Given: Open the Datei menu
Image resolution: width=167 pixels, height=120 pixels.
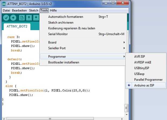Looking at the screenshot, I should (6, 10).
